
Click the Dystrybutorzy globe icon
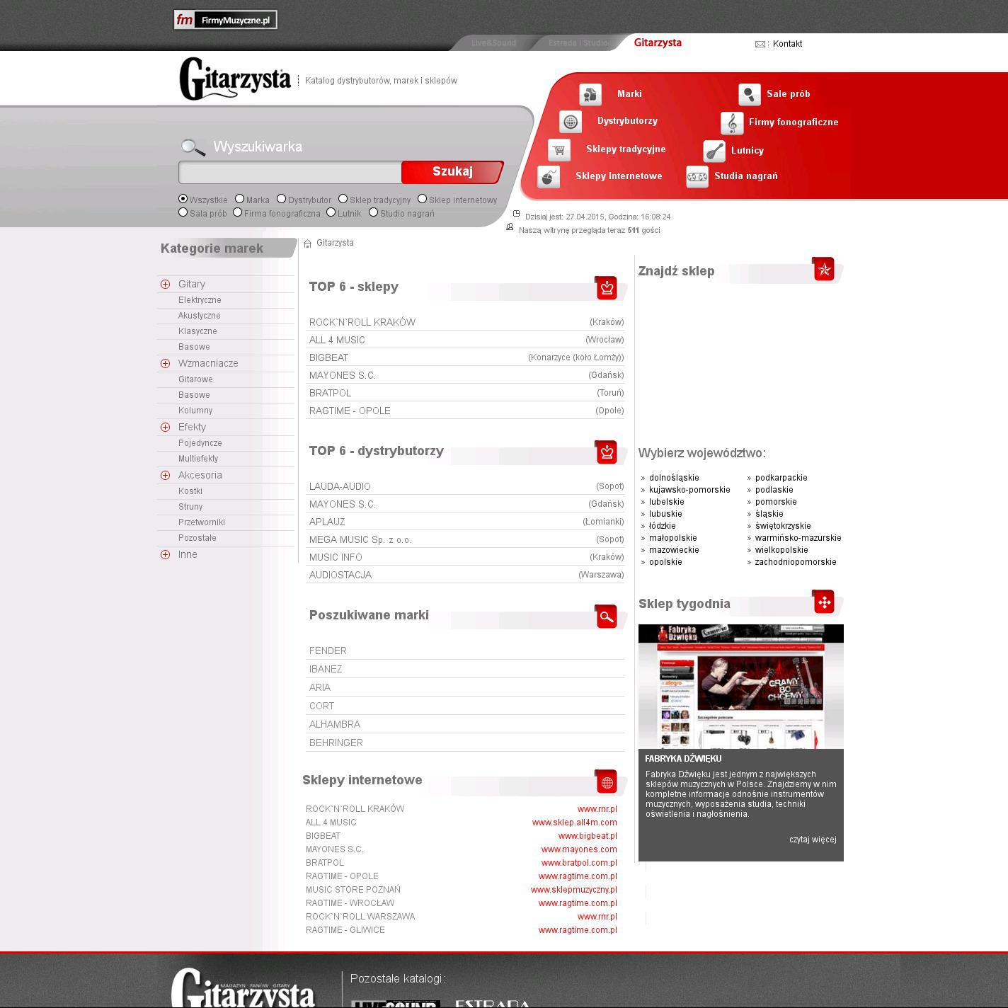[571, 122]
